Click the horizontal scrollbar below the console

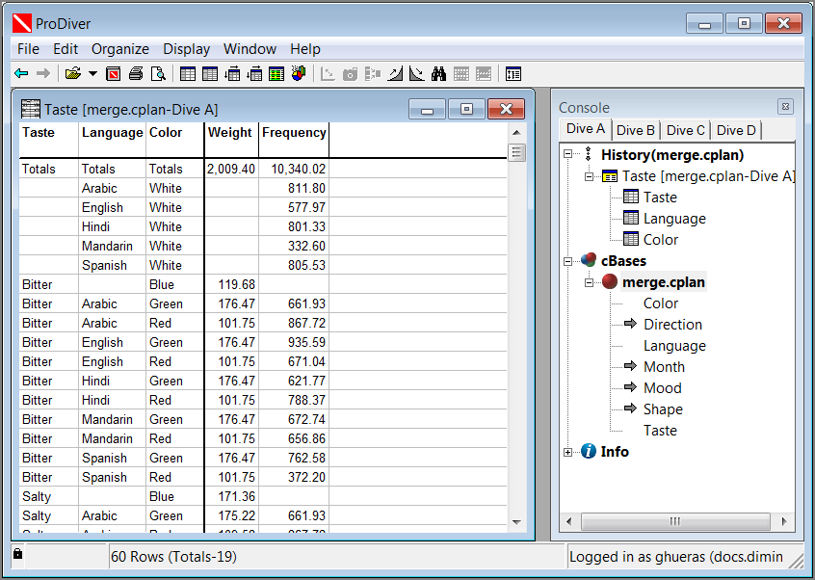click(x=676, y=521)
